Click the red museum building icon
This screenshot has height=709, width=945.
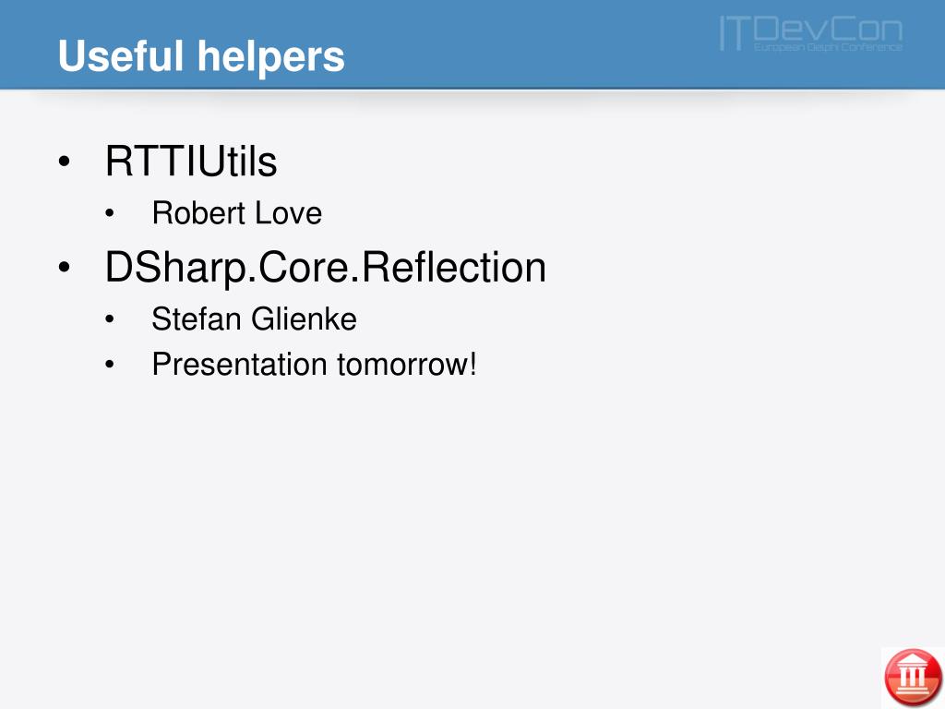[x=913, y=678]
